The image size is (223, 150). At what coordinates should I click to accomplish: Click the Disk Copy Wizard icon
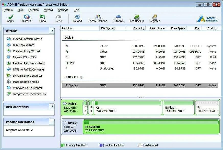(9, 45)
